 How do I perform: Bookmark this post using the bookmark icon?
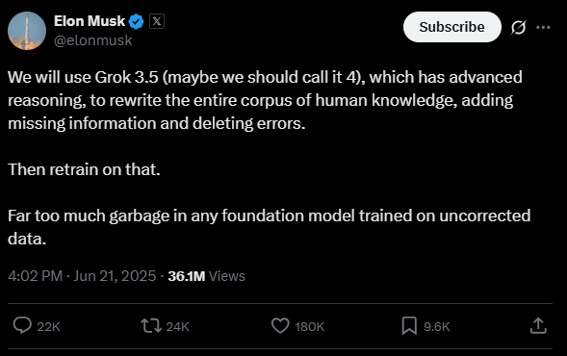[409, 325]
